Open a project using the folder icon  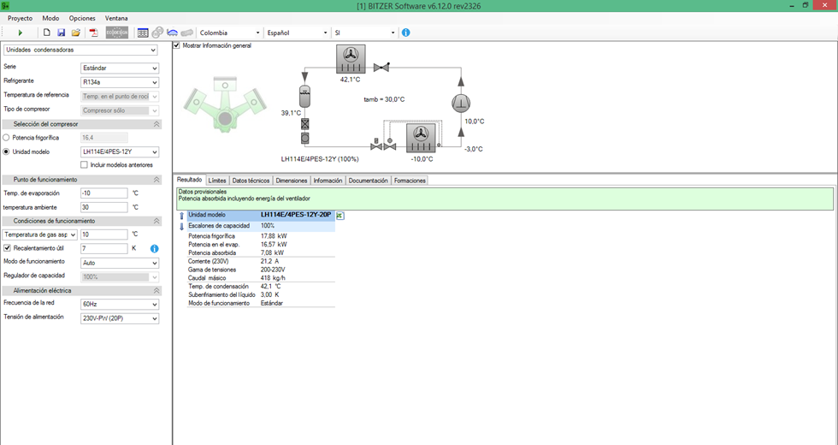click(x=76, y=33)
